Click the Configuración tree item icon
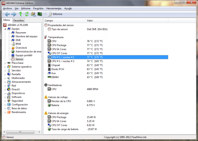The image size is (198, 141). [x=9, y=105]
